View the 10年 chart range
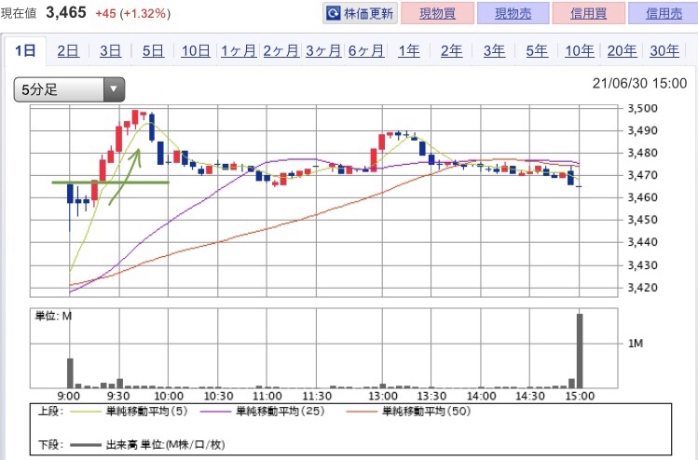The width and height of the screenshot is (698, 460). [x=579, y=50]
